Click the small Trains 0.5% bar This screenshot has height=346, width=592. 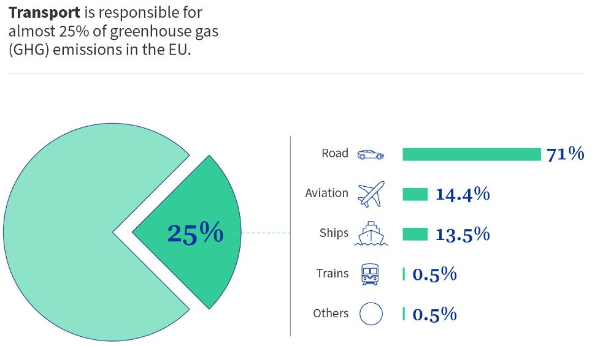tap(404, 274)
